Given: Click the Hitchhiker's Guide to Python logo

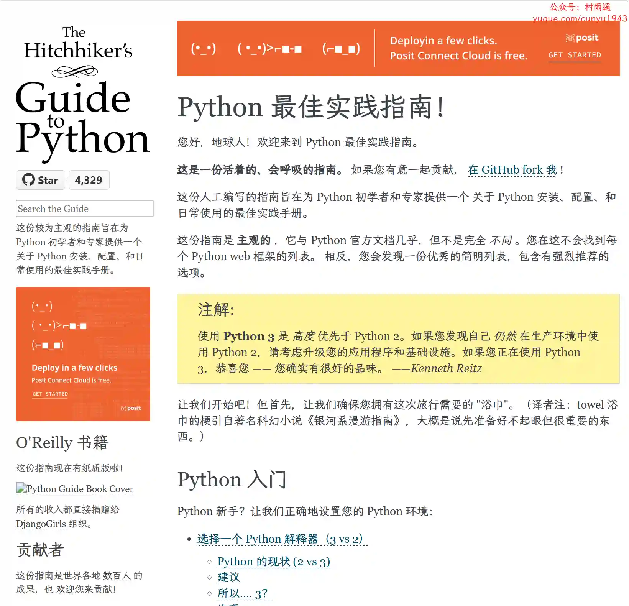Looking at the screenshot, I should pos(83,94).
